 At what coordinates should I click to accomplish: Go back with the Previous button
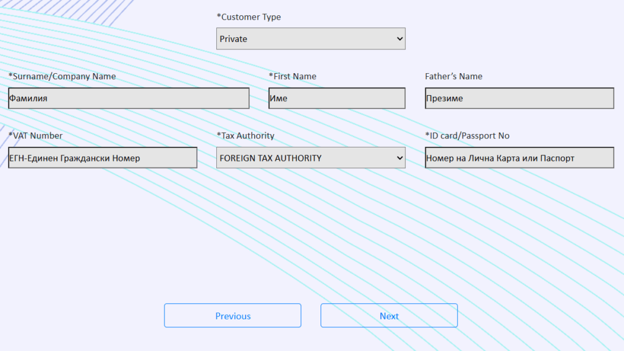click(x=233, y=316)
